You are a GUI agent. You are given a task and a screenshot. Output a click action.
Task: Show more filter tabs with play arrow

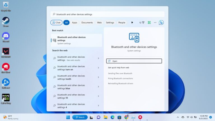[132, 22]
